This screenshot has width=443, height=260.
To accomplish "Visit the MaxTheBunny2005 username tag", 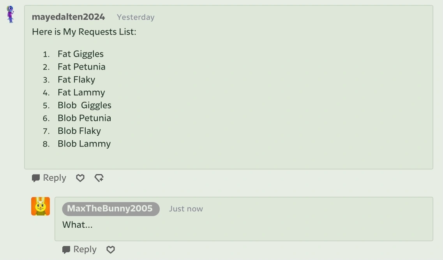I will (111, 209).
